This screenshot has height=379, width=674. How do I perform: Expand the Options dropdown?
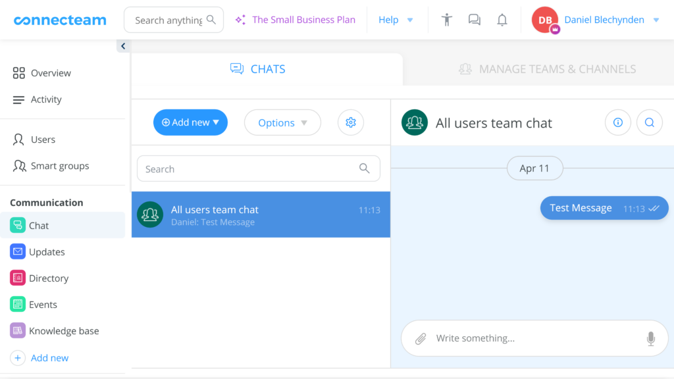point(282,122)
